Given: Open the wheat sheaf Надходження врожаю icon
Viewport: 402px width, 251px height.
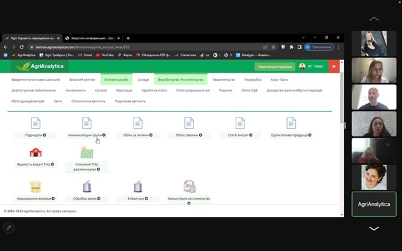Looking at the screenshot, I should click(35, 187).
